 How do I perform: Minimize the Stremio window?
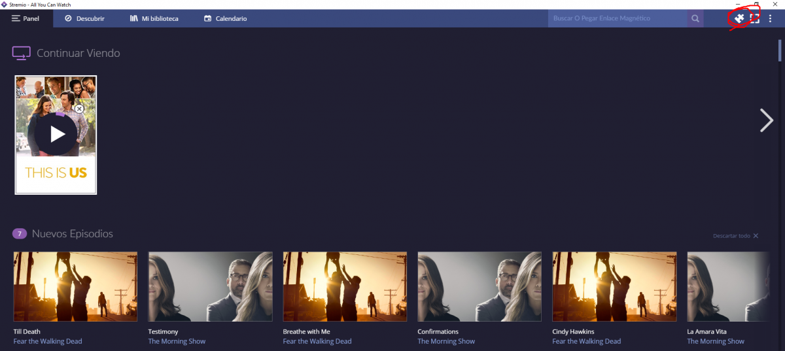pos(739,5)
